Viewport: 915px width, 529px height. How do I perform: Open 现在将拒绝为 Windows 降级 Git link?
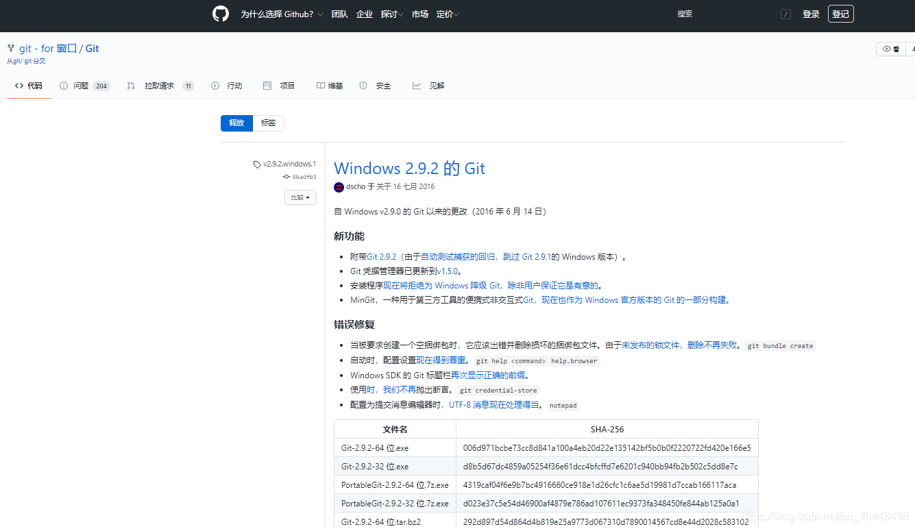tap(442, 286)
